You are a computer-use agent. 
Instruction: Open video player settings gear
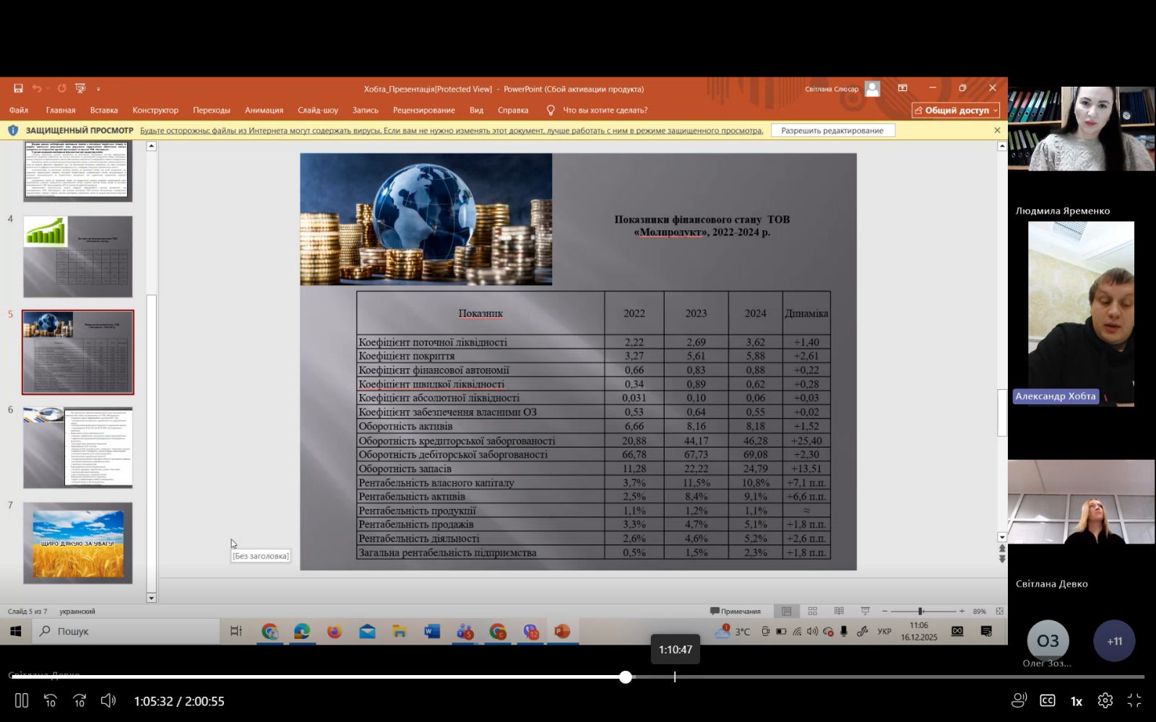[1105, 700]
